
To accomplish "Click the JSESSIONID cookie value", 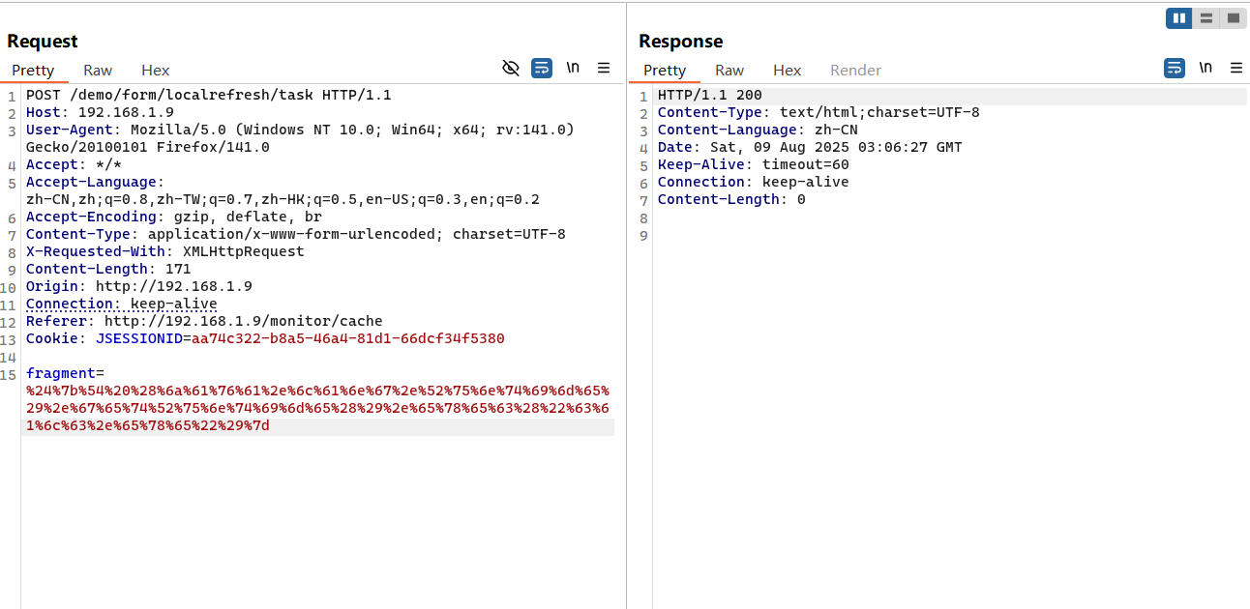I will 348,338.
